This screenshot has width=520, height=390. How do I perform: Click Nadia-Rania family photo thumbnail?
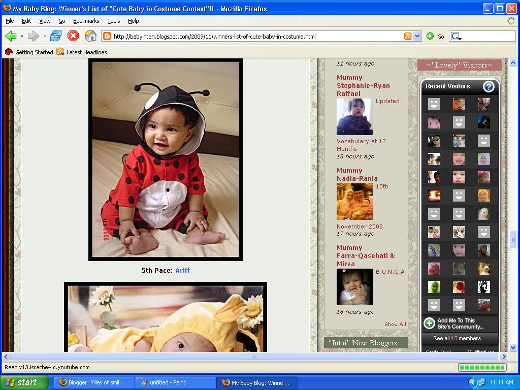tap(354, 202)
